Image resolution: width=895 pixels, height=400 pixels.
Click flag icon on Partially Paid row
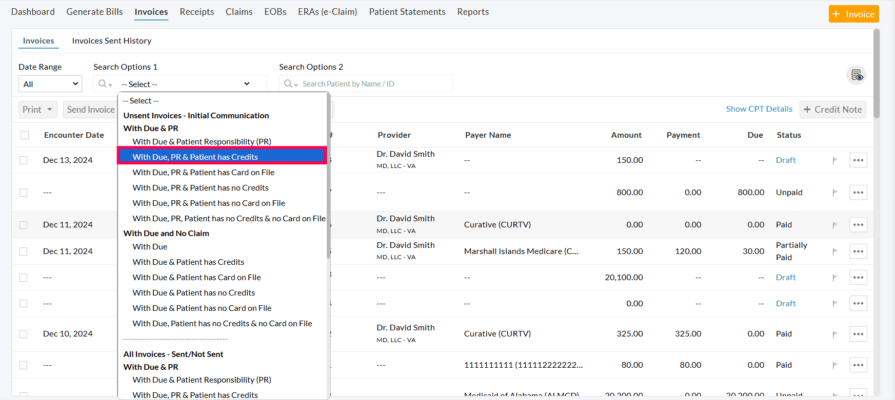pyautogui.click(x=835, y=251)
